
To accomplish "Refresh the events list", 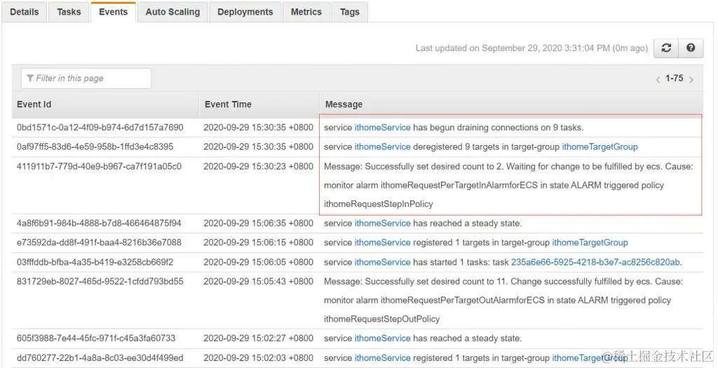I will 666,48.
